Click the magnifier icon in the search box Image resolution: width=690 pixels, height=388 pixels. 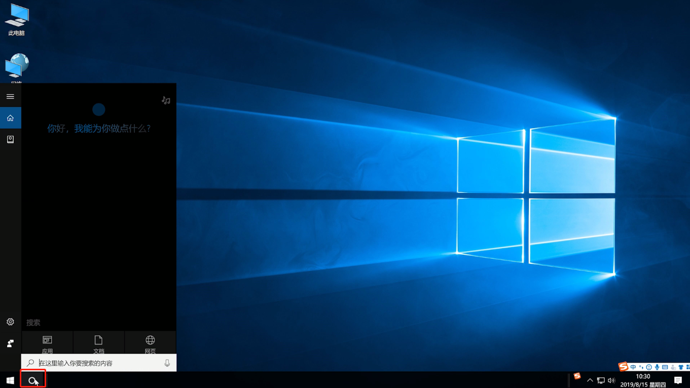tap(30, 363)
